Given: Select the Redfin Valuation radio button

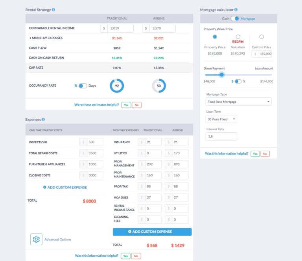Looking at the screenshot, I should click(238, 37).
